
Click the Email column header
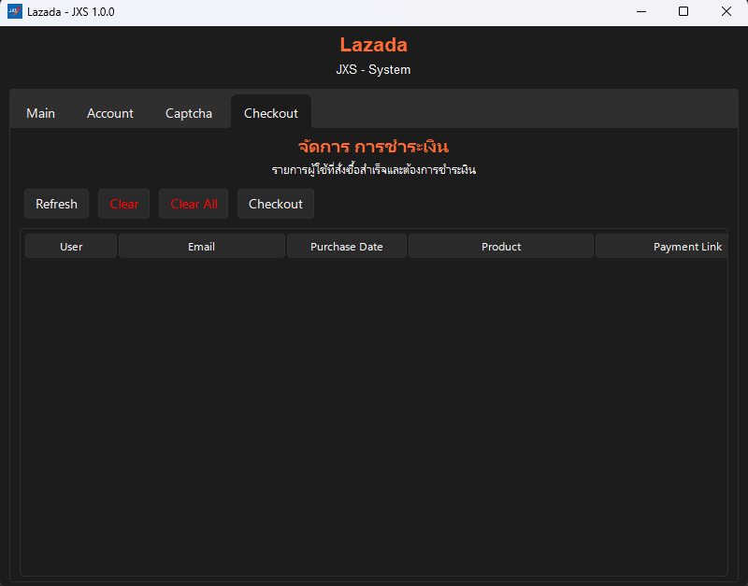tap(202, 247)
